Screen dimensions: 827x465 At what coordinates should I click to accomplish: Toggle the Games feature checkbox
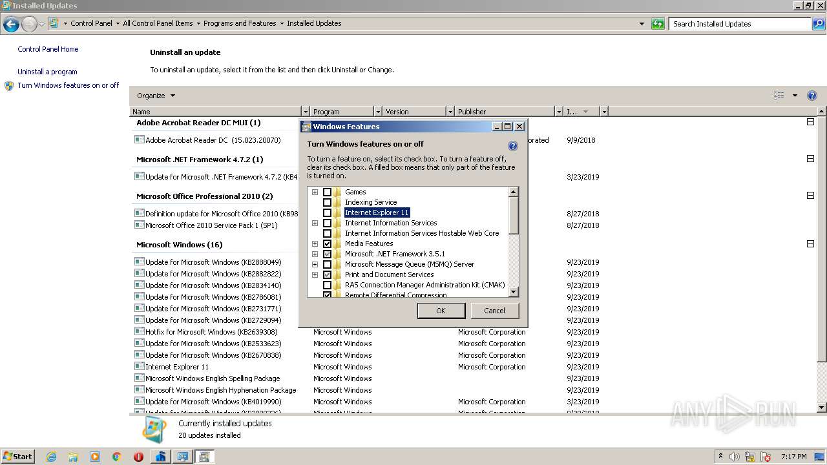327,192
